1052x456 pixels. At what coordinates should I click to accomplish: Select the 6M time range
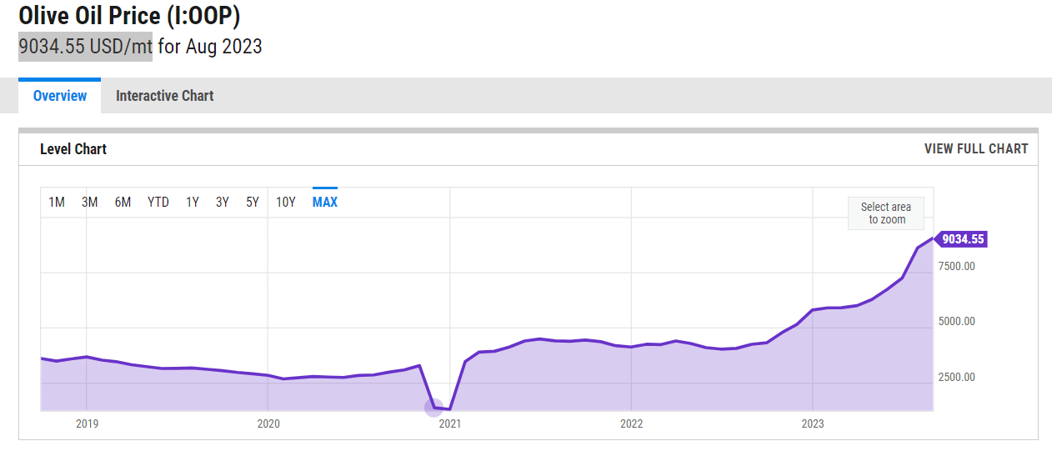(123, 202)
